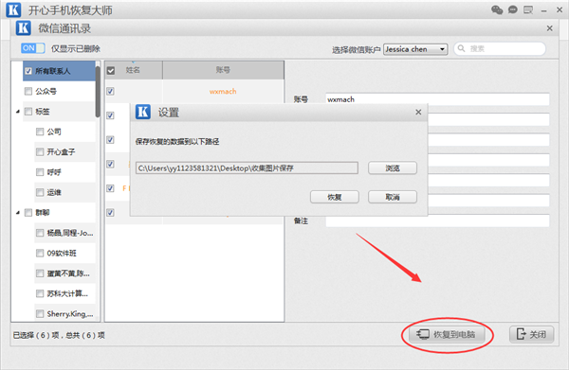Click the contact tree vertical scrollbar
The width and height of the screenshot is (569, 370).
[x=98, y=93]
